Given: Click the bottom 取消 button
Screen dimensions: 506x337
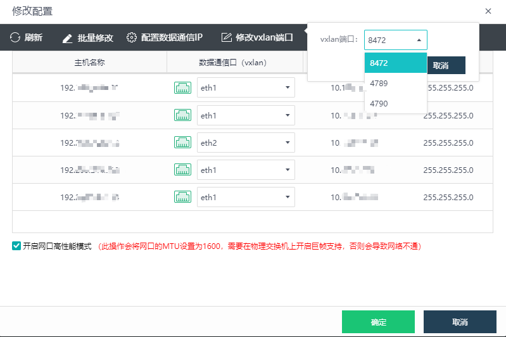Looking at the screenshot, I should click(460, 322).
